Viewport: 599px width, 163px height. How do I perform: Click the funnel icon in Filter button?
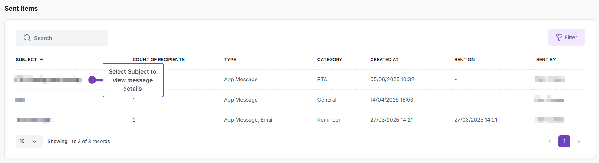(559, 37)
